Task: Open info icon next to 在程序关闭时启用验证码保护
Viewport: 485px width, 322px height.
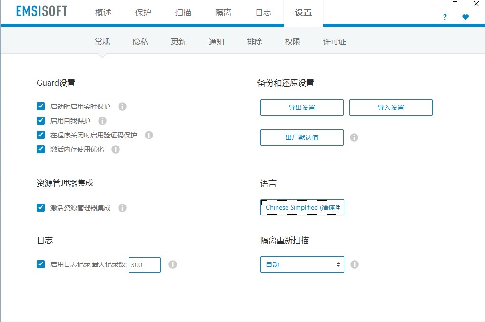Action: click(149, 135)
